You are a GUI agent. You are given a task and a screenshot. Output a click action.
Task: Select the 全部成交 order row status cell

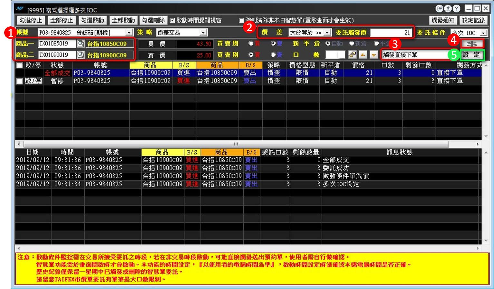tap(57, 73)
